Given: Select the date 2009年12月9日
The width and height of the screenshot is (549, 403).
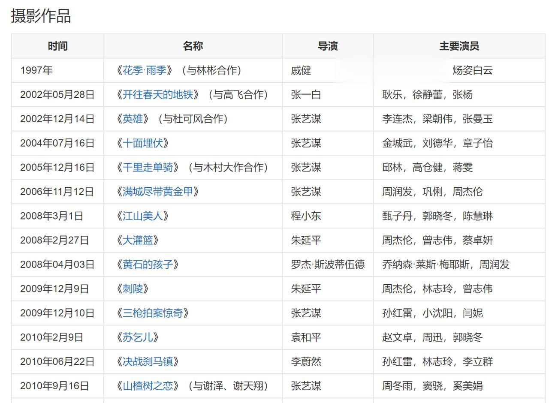Looking at the screenshot, I should click(x=54, y=289).
